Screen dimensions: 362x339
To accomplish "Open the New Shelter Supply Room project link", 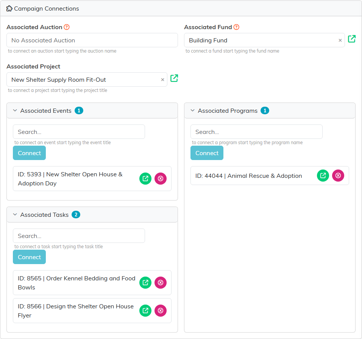I will pos(174,78).
